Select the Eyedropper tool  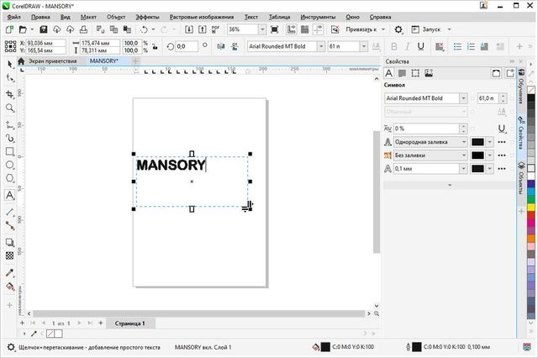point(10,272)
